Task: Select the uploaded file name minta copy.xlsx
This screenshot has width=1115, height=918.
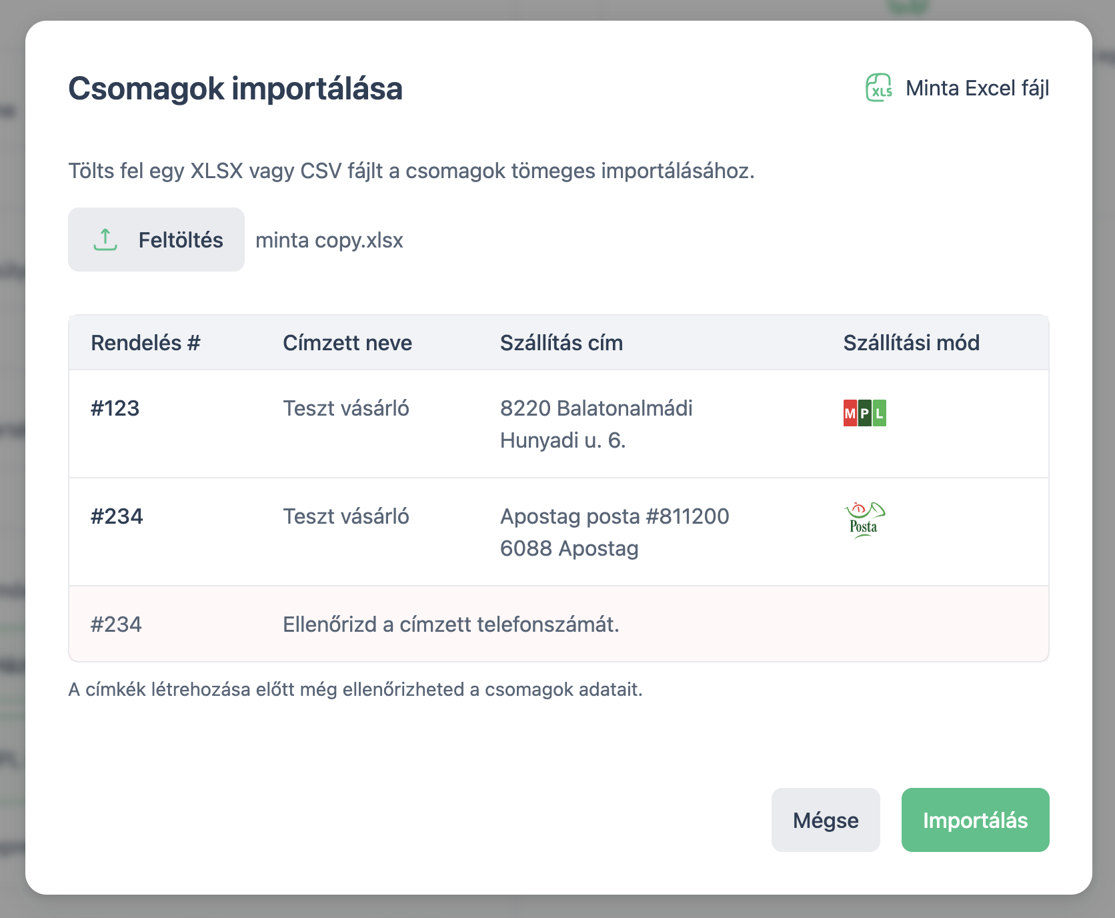Action: click(x=329, y=240)
